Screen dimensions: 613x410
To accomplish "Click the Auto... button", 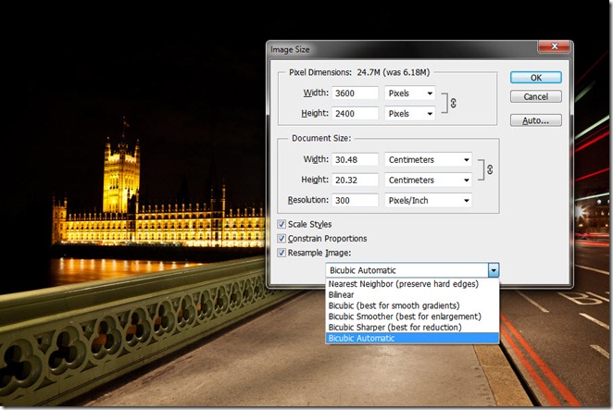I will [x=535, y=120].
